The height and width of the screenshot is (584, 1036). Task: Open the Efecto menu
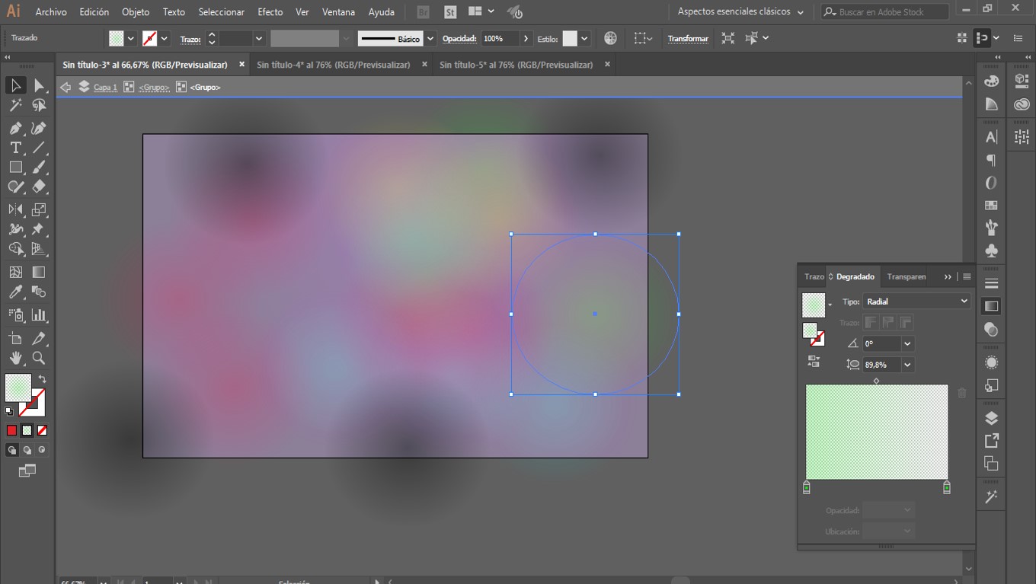coord(270,11)
